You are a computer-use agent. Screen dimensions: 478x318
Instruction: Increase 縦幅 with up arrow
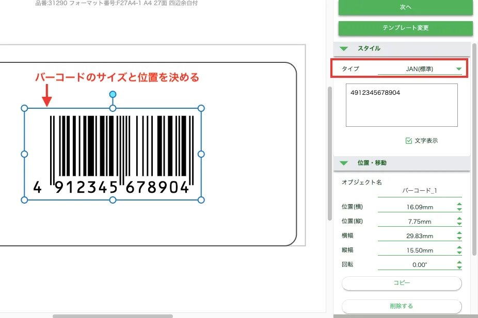tap(459, 248)
